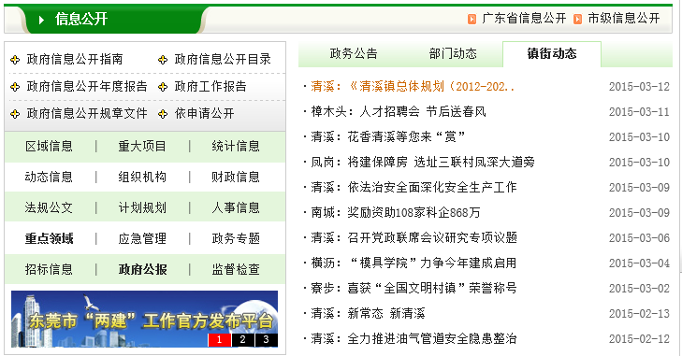Click the plus icon beside 政府信息公开年度报告
This screenshot has width=682, height=356.
(x=15, y=87)
